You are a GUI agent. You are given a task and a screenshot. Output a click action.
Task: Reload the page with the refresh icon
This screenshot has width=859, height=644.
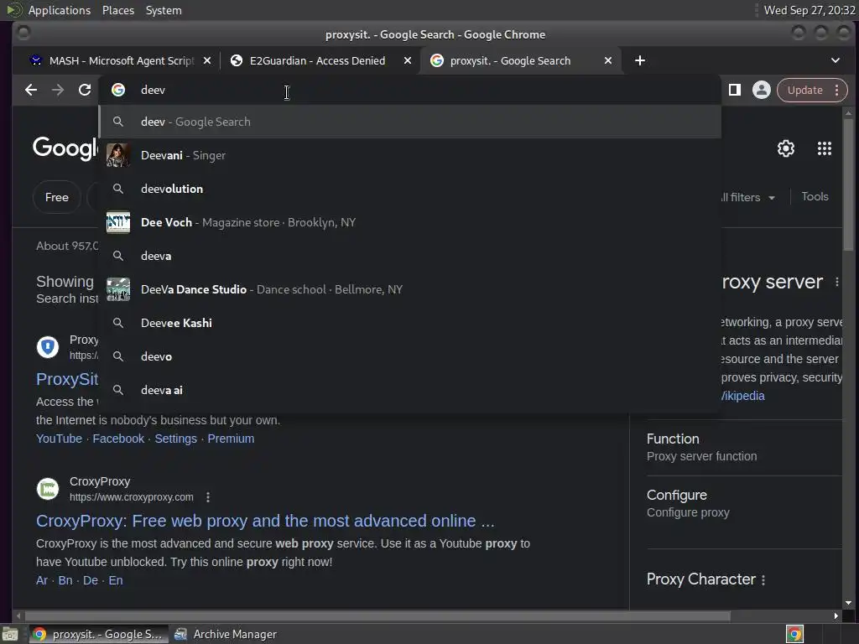85,90
